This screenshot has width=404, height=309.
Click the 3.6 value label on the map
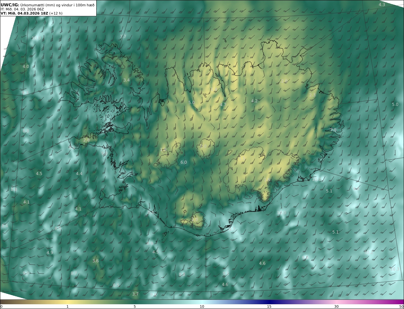pos(96,261)
